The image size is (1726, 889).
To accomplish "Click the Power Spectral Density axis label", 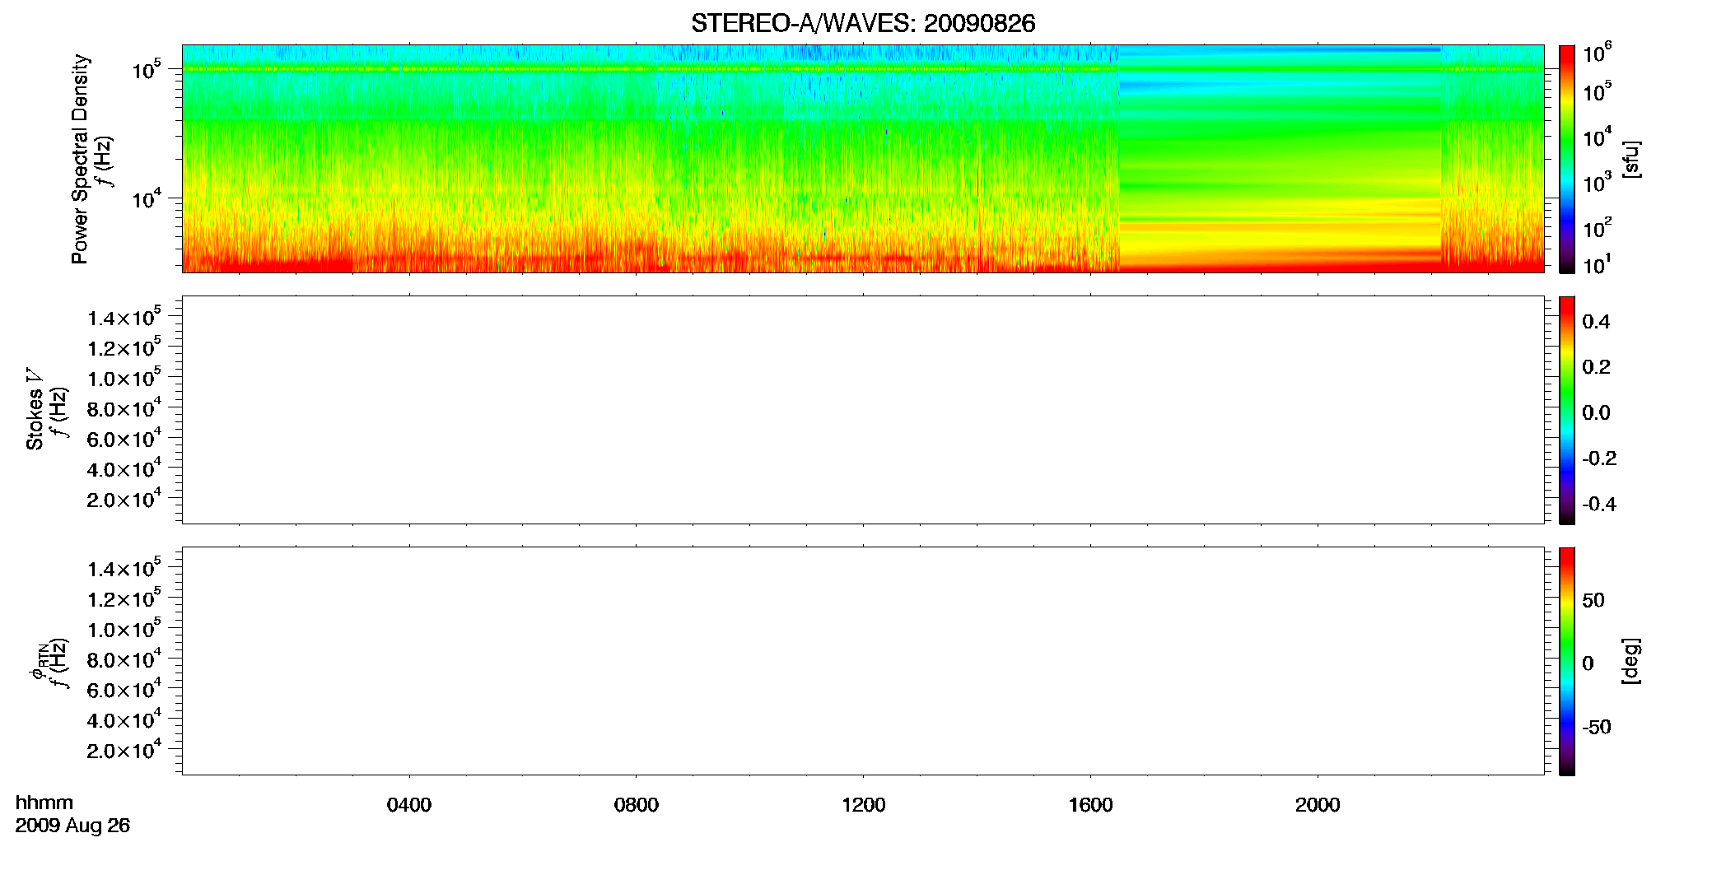I will [80, 159].
